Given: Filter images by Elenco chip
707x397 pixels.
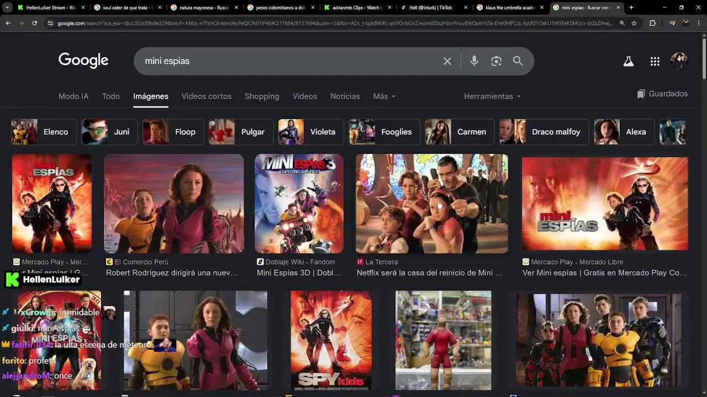Looking at the screenshot, I should [44, 132].
